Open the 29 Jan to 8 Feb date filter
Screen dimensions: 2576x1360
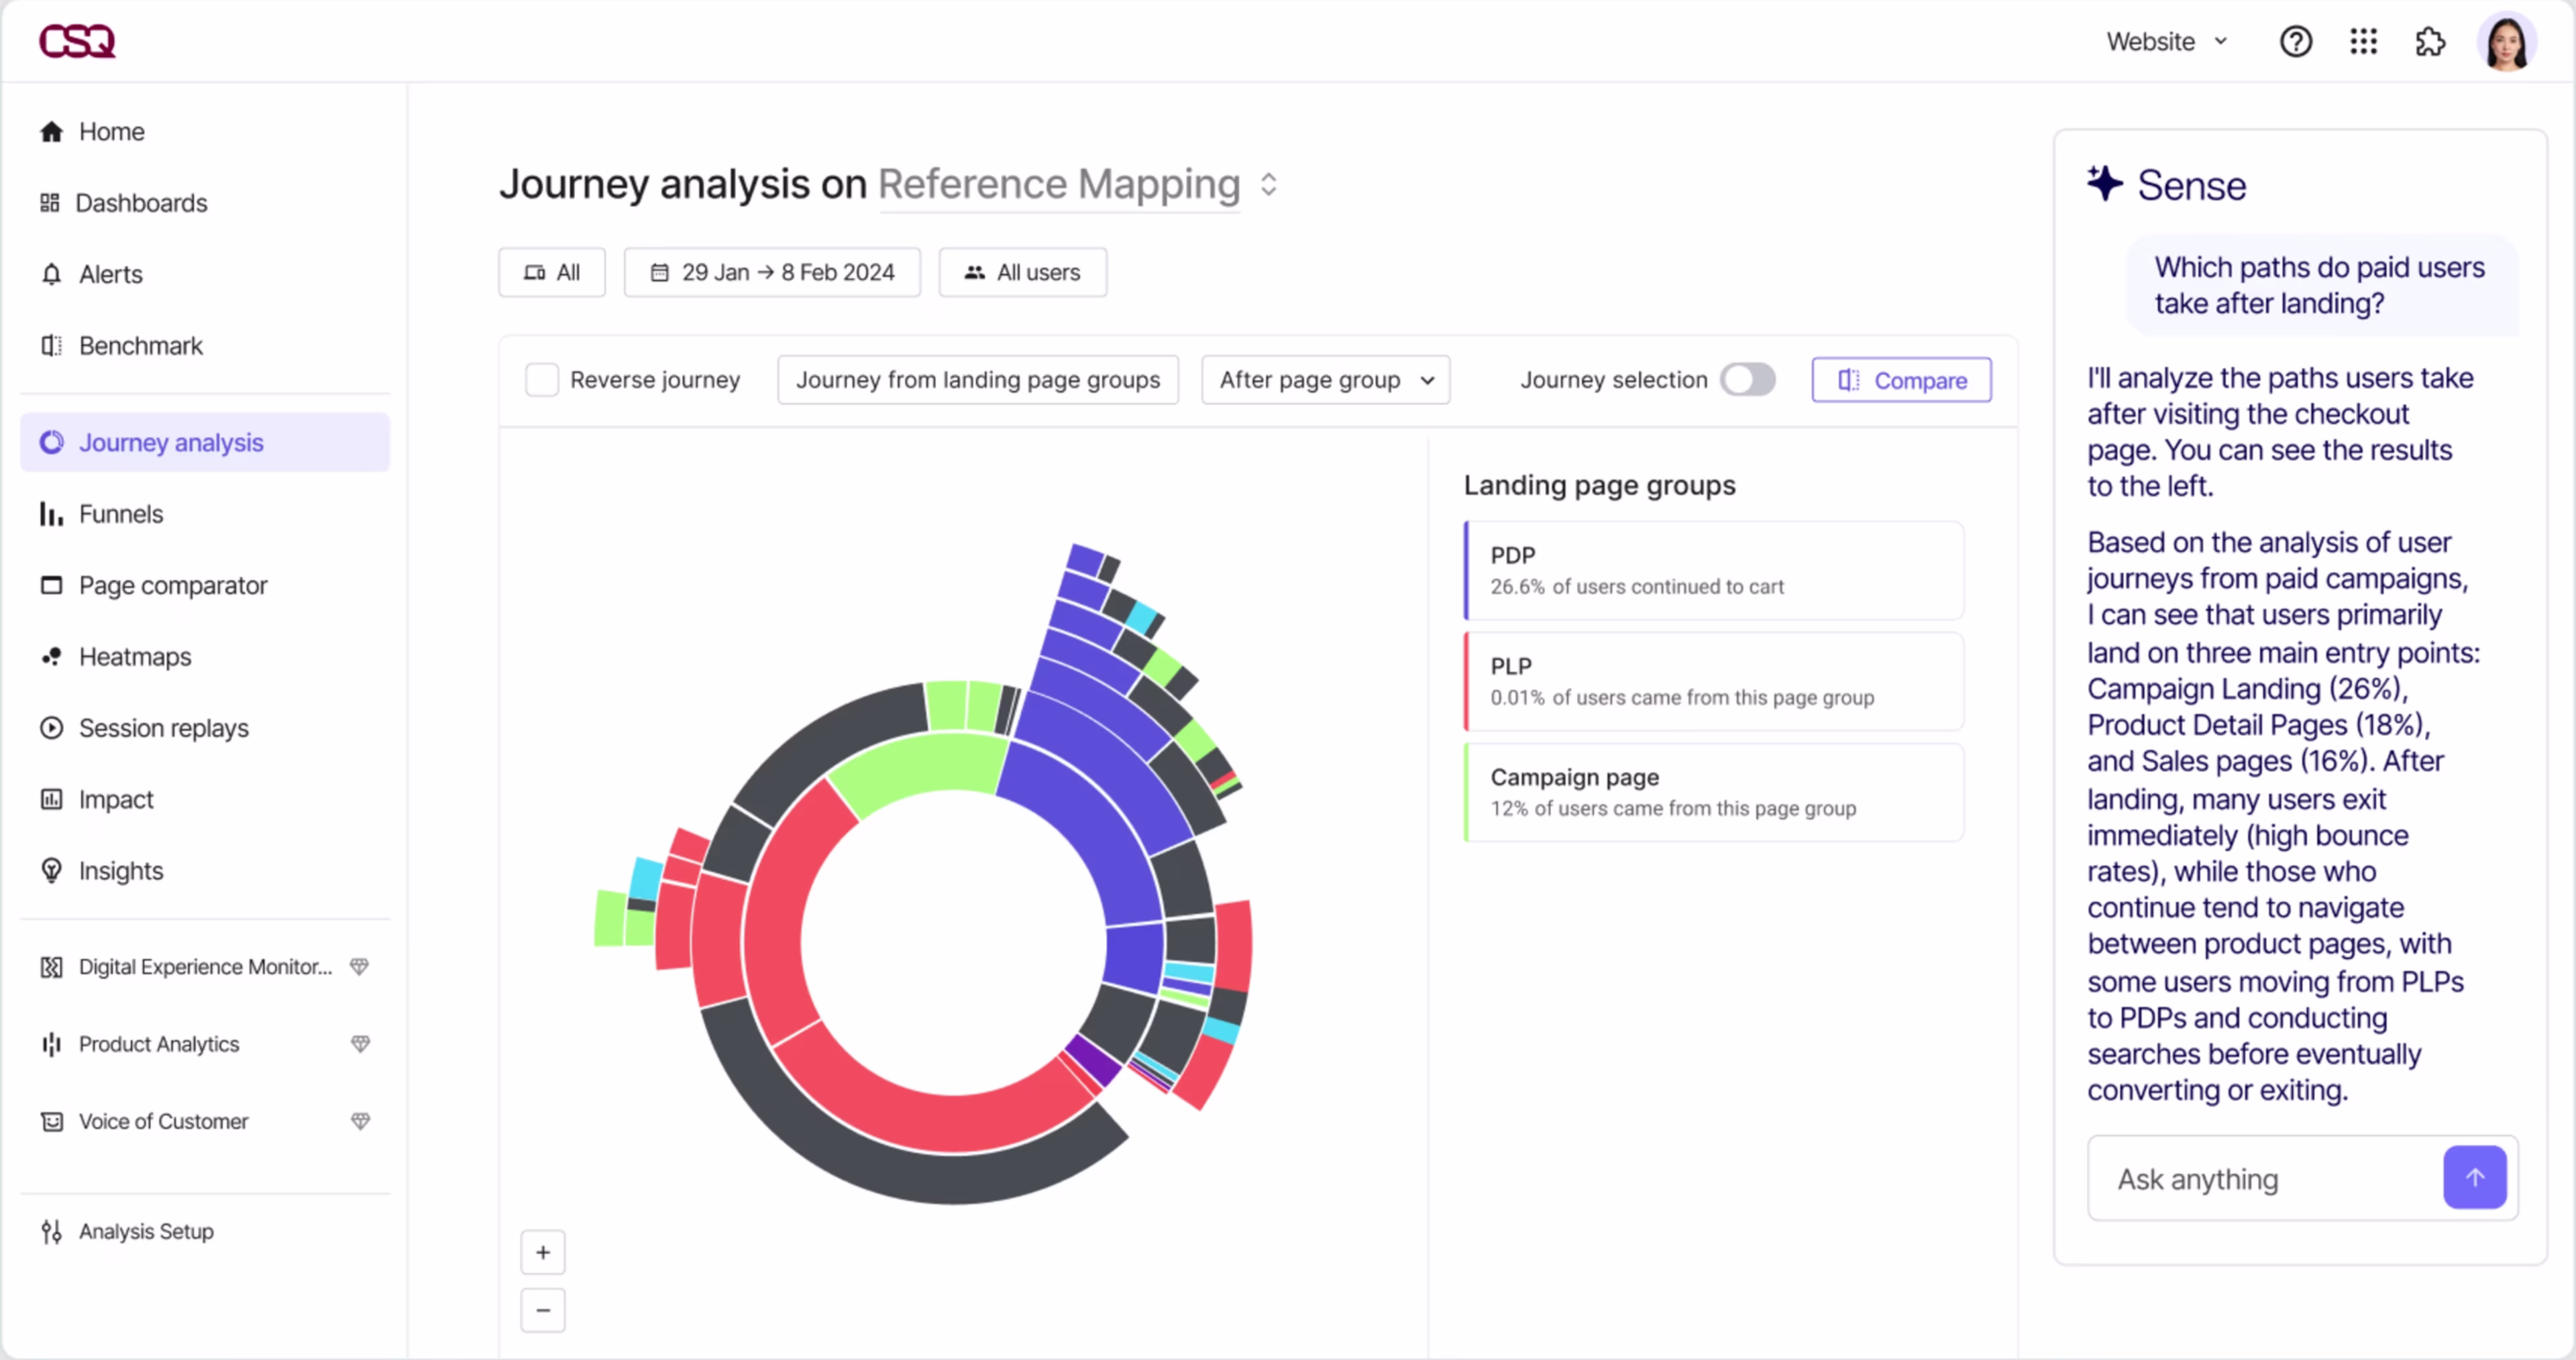772,272
